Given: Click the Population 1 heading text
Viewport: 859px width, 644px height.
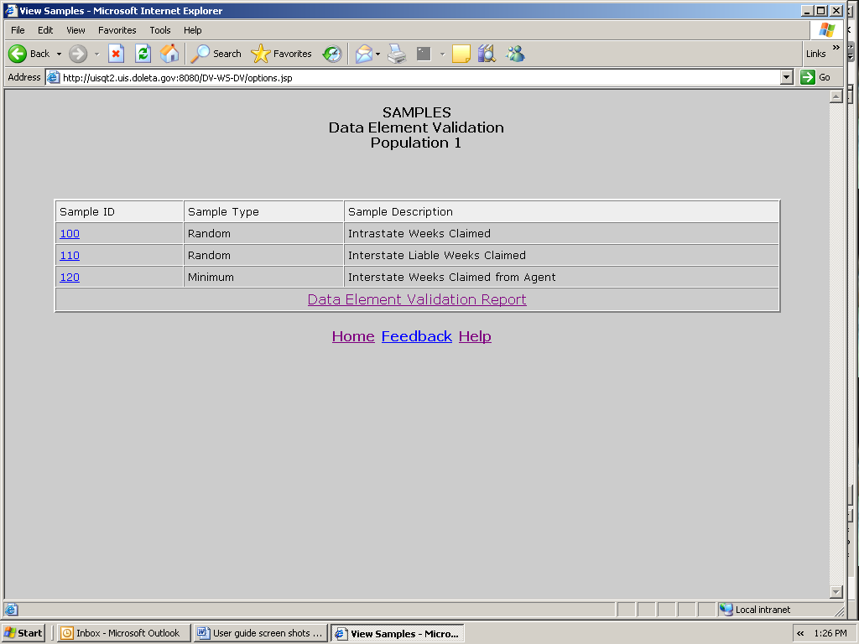Looking at the screenshot, I should (x=416, y=143).
